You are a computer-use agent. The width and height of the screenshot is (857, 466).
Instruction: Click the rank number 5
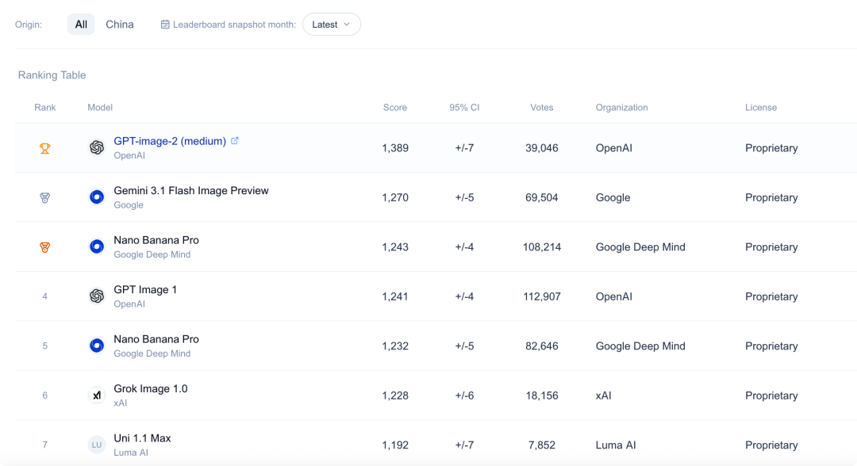(44, 346)
